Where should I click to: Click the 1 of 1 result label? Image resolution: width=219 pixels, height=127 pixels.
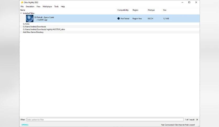190,120
